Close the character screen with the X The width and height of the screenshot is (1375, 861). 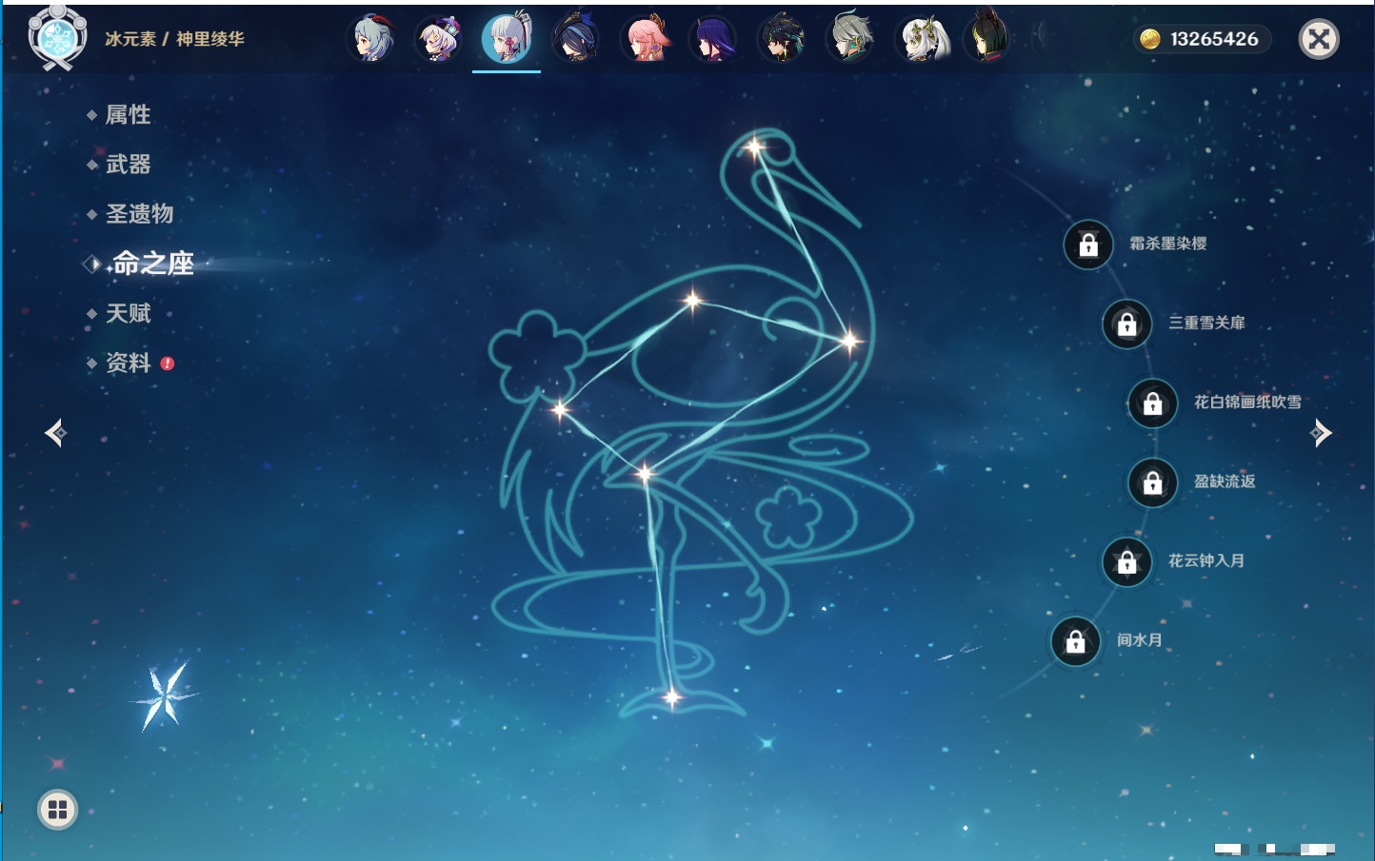point(1319,39)
